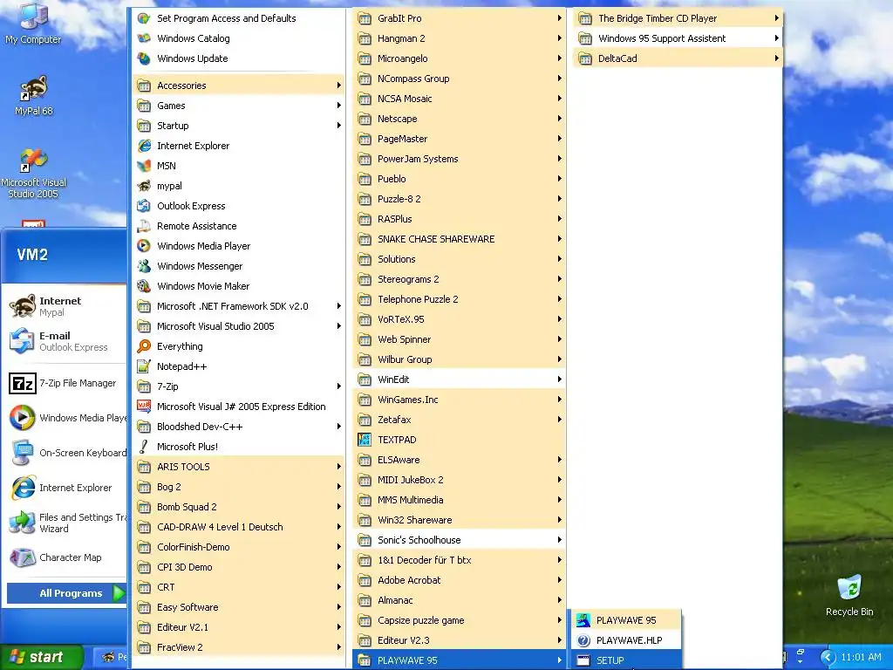Open the Hangman 2 folder
Viewport: 893px width, 670px height.
click(459, 38)
